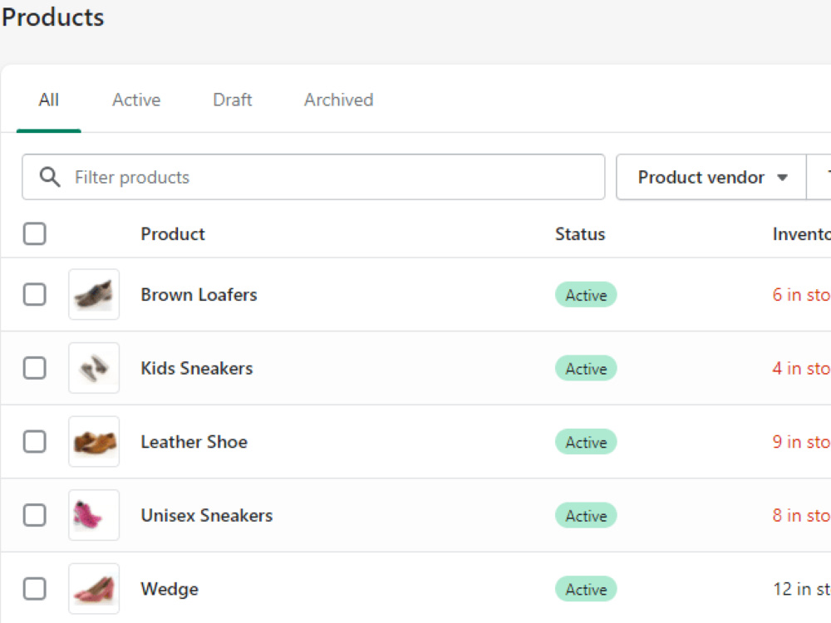The width and height of the screenshot is (831, 623).
Task: Click the Product vendor dropdown arrow
Action: coord(782,178)
